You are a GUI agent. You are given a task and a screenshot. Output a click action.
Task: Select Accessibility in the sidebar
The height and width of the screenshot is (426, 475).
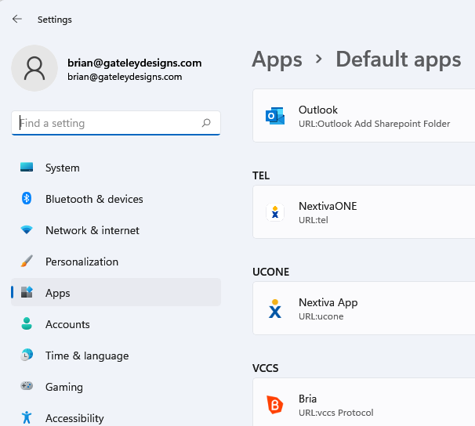[x=74, y=418]
